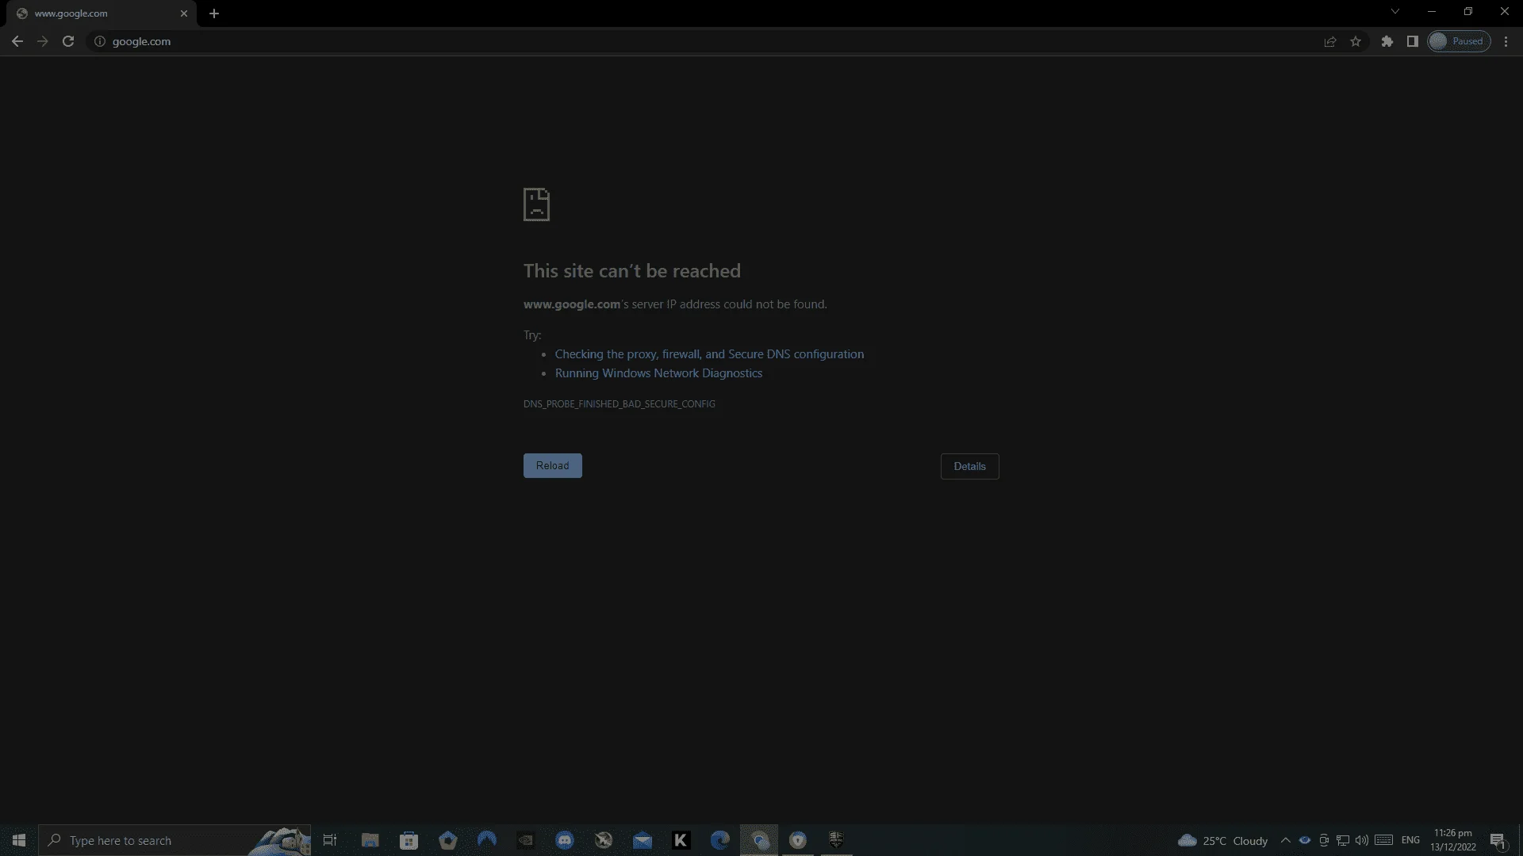Open the round shield taskbar app
This screenshot has width=1523, height=856.
798,840
